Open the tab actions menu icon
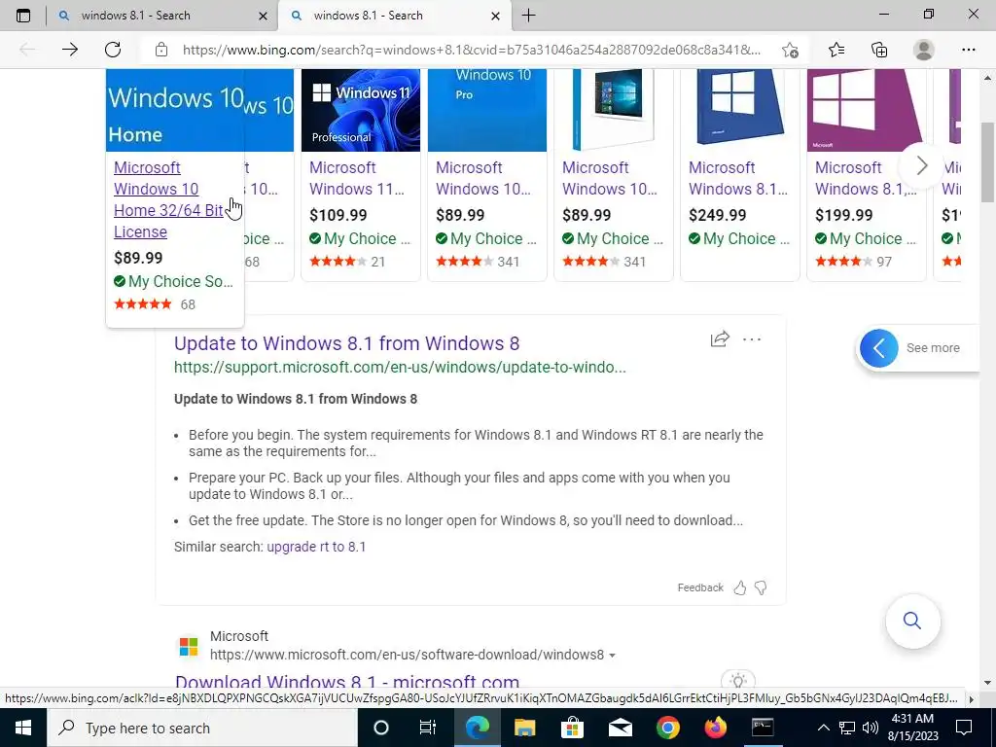This screenshot has height=747, width=996. [x=23, y=16]
